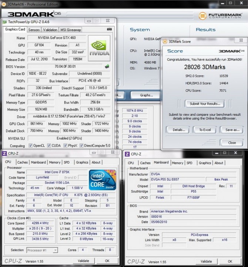Toggle the DirectCompute 5.0 checkbox
The image size is (248, 267).
(x=81, y=145)
